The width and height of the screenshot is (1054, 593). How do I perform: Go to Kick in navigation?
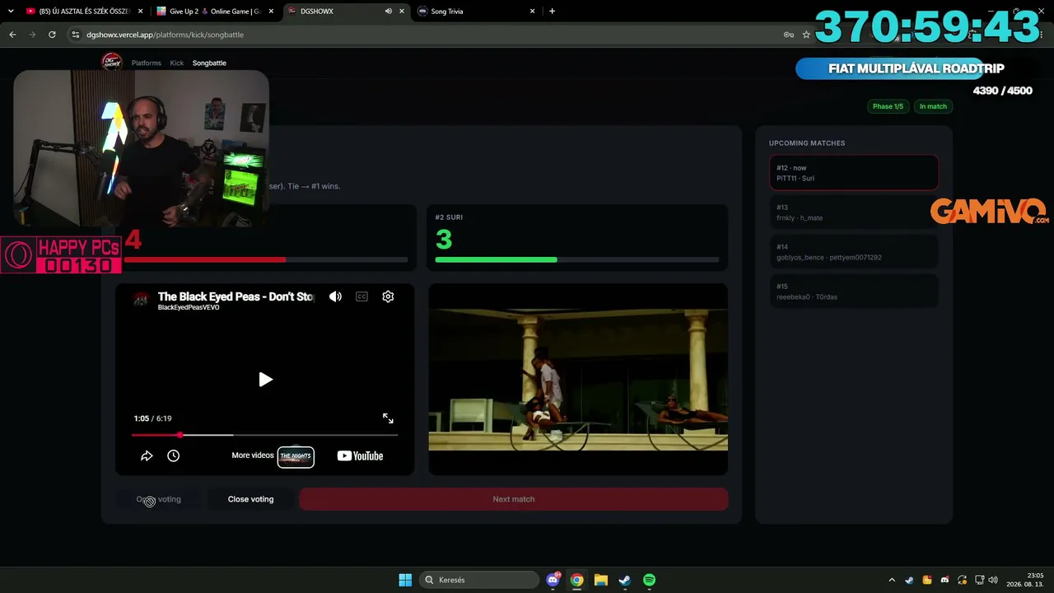coord(177,63)
